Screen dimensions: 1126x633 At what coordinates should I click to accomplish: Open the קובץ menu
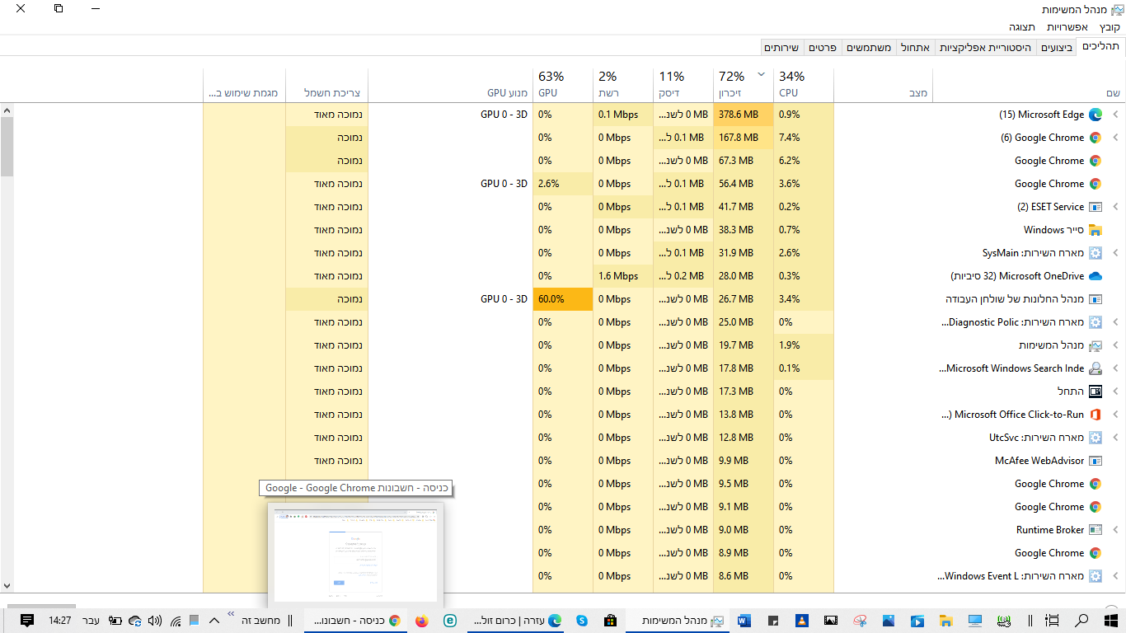[1110, 27]
